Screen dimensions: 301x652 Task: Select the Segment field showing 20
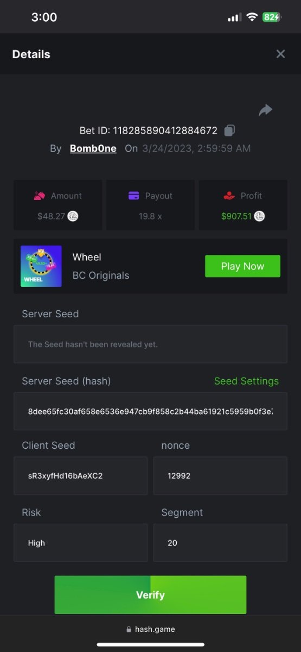tap(220, 543)
